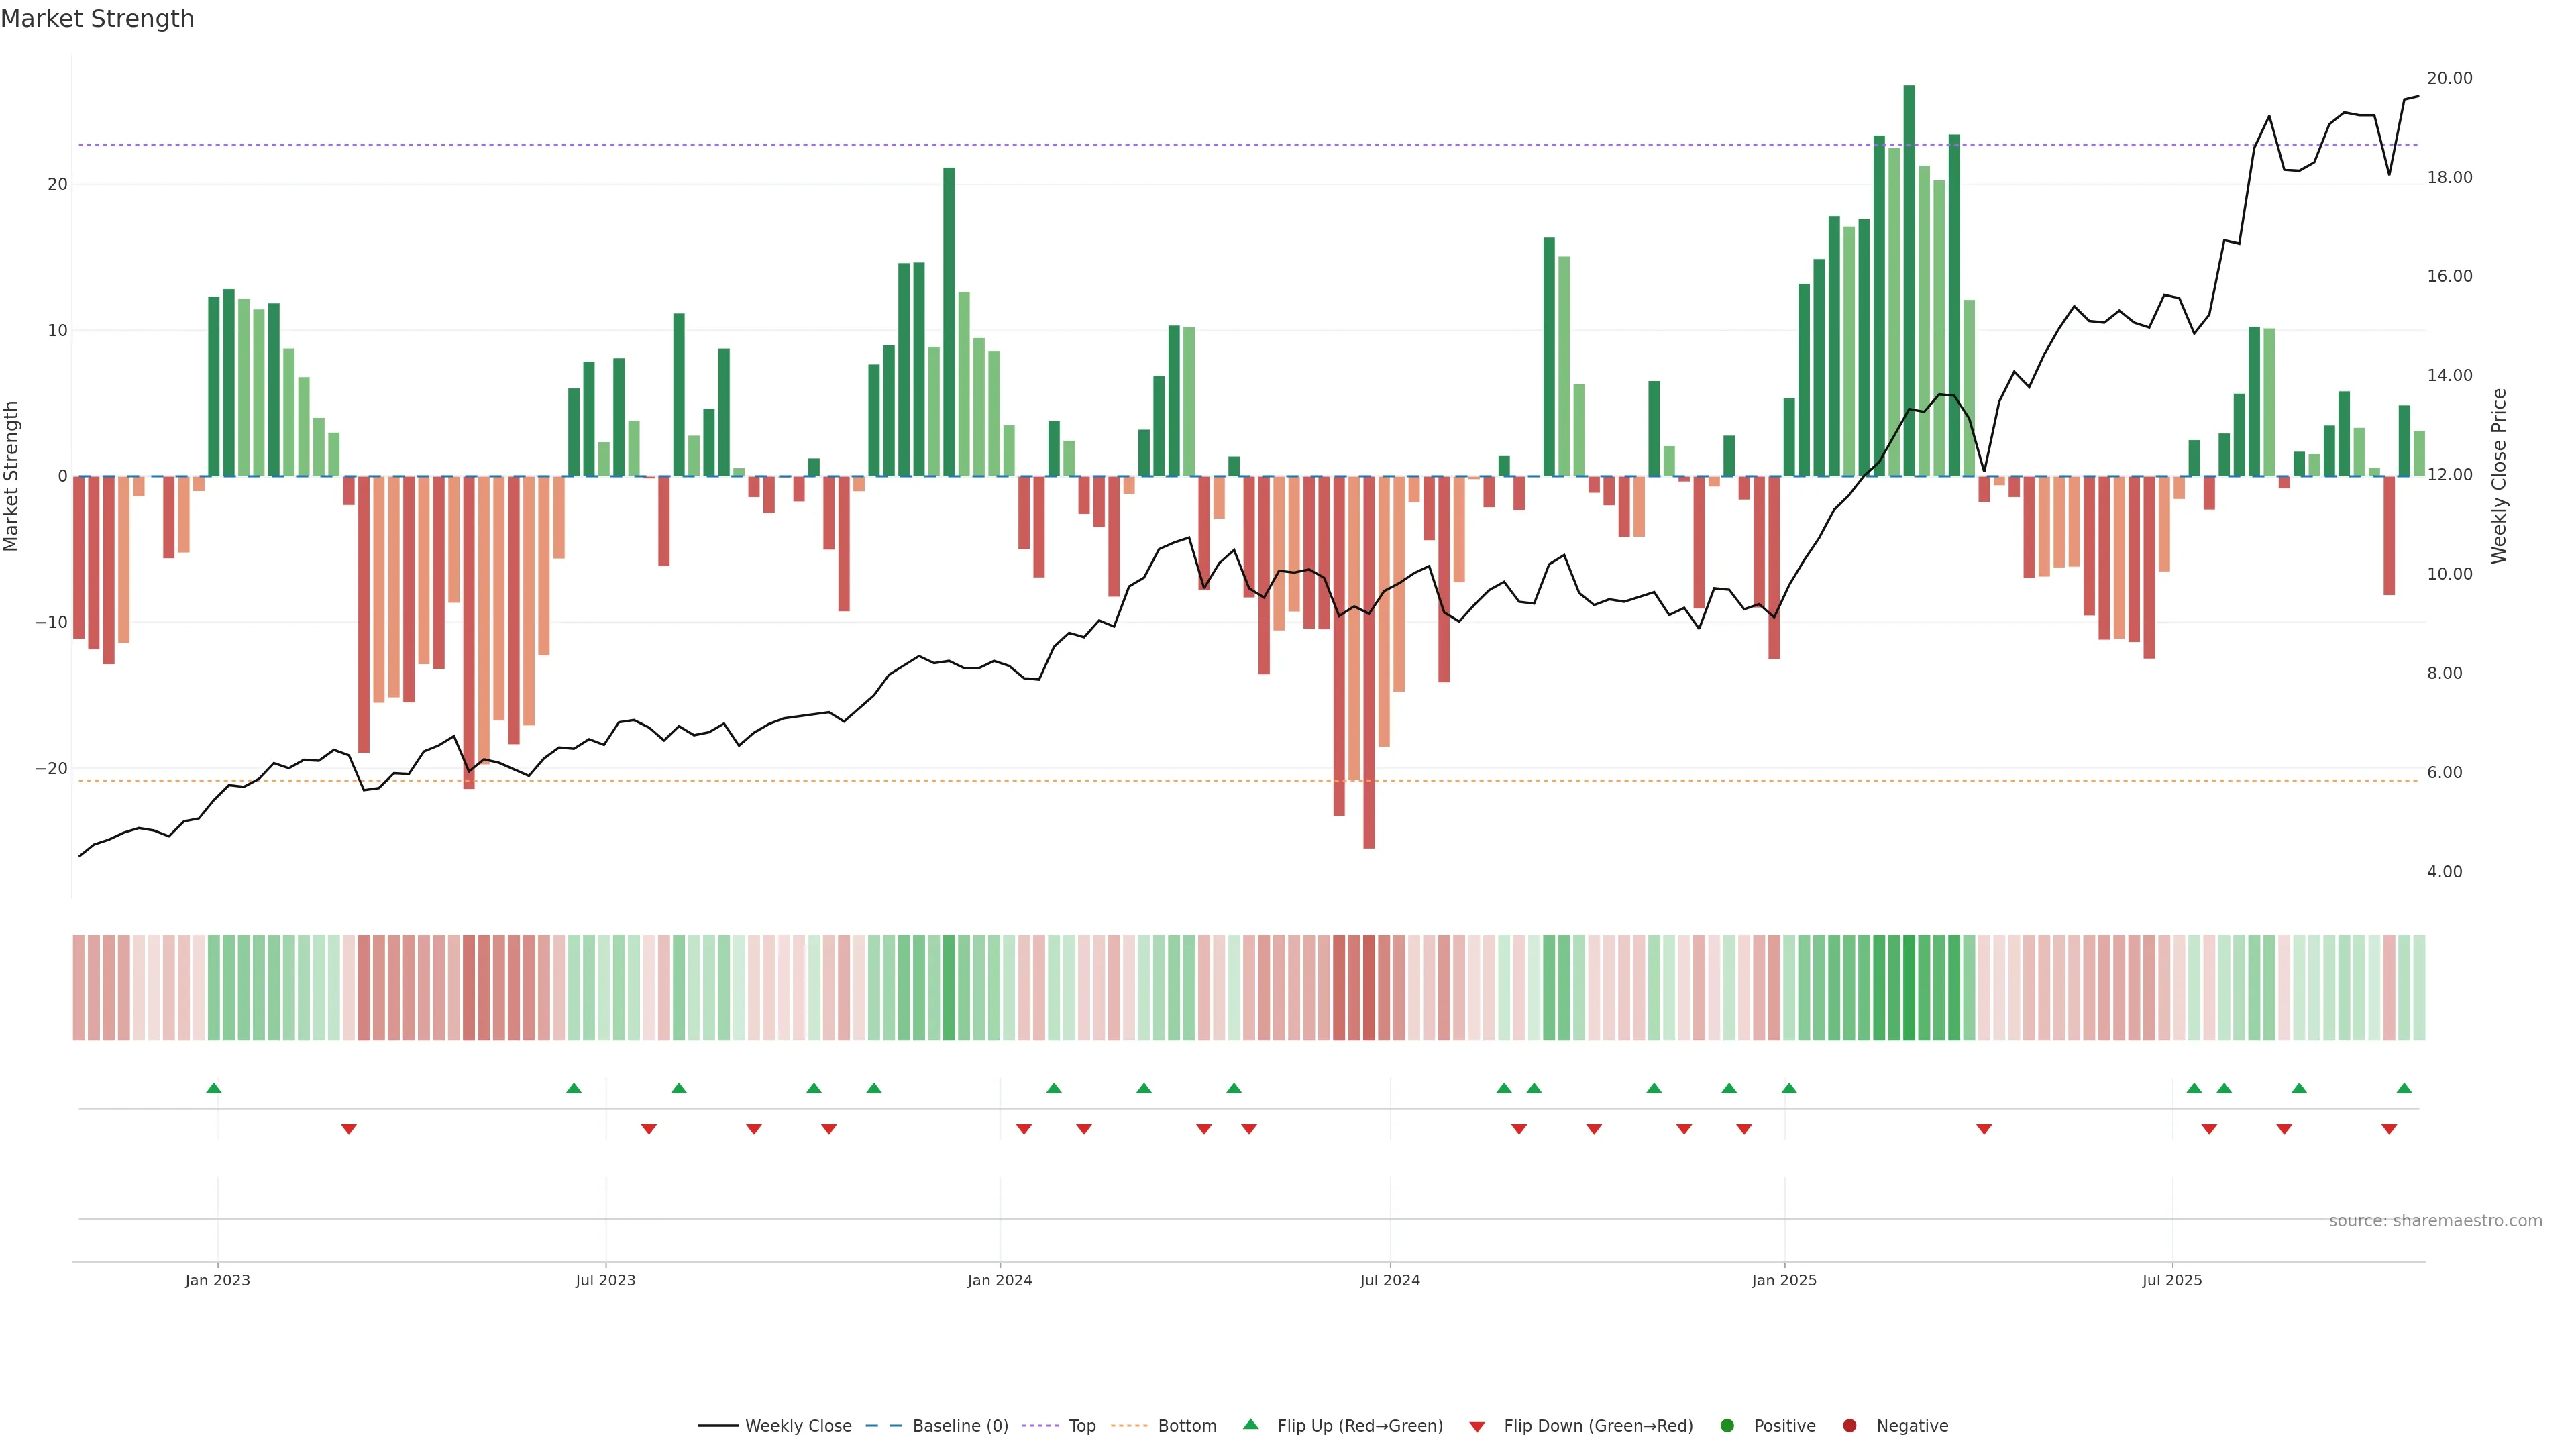2576x1449 pixels.
Task: Click the Jul 2025 x-axis label
Action: [x=2172, y=1280]
